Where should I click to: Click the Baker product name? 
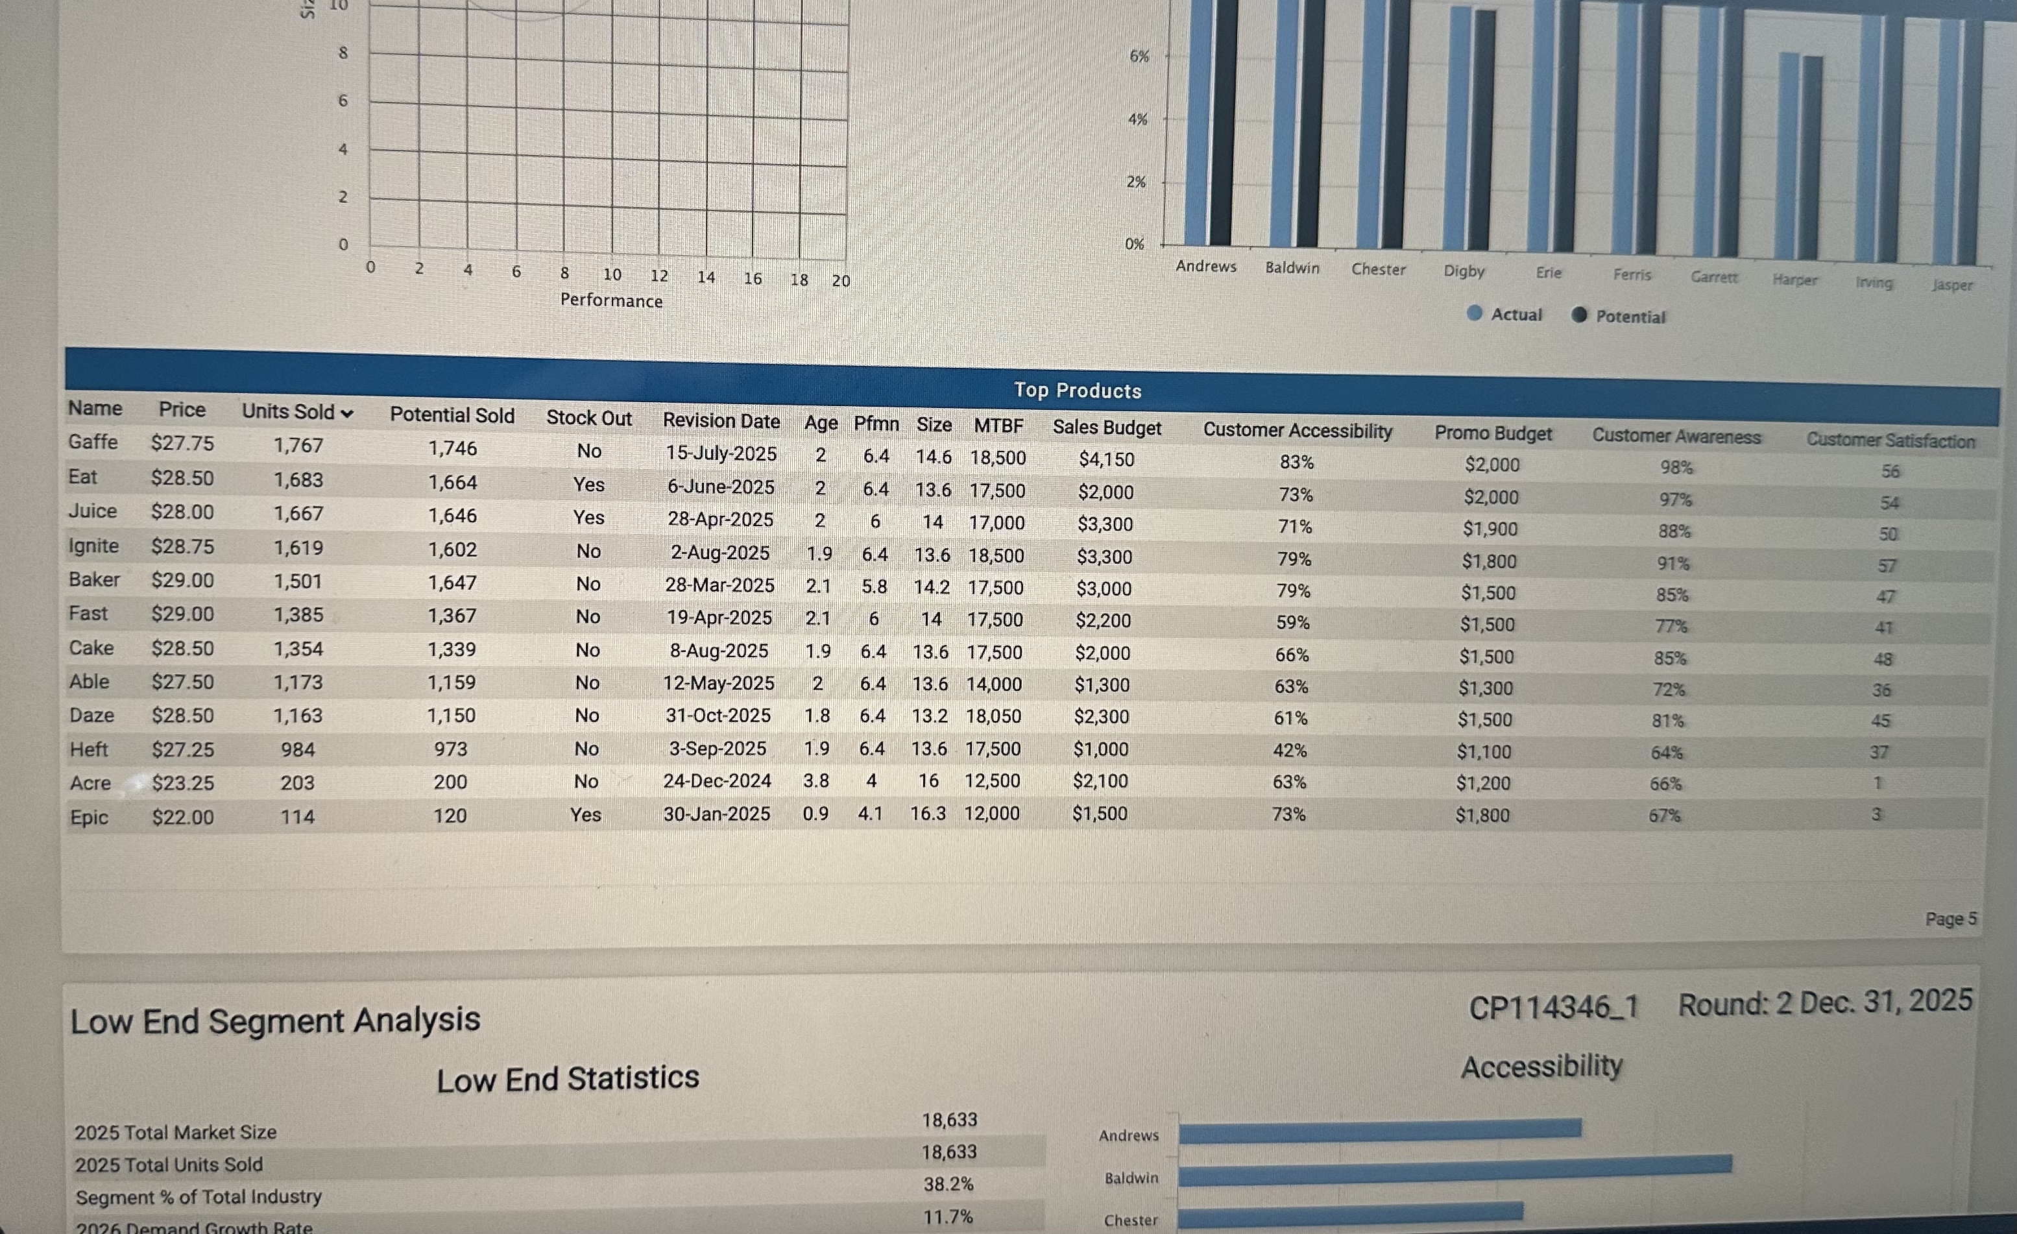click(x=94, y=580)
